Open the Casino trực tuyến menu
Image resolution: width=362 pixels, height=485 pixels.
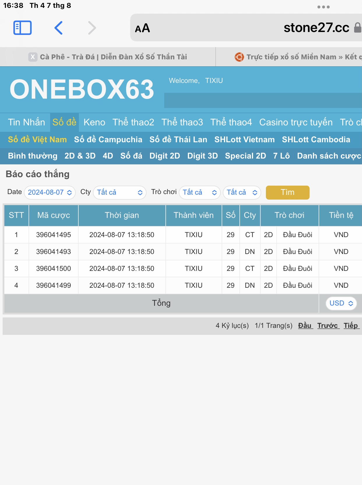click(296, 122)
